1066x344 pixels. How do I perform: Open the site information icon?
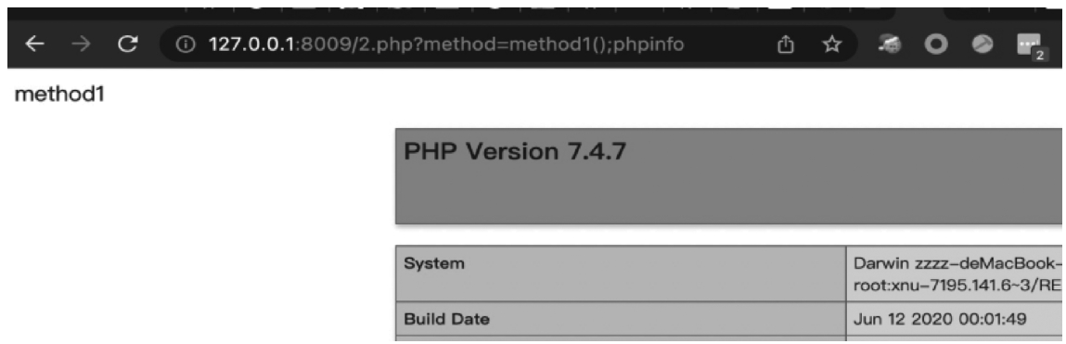184,45
